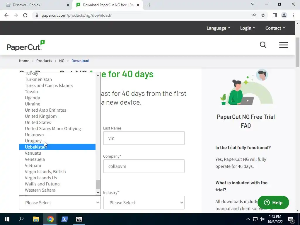Select Turks and Caicos Islands
Screen dimensions: 300x225
click(x=57, y=86)
